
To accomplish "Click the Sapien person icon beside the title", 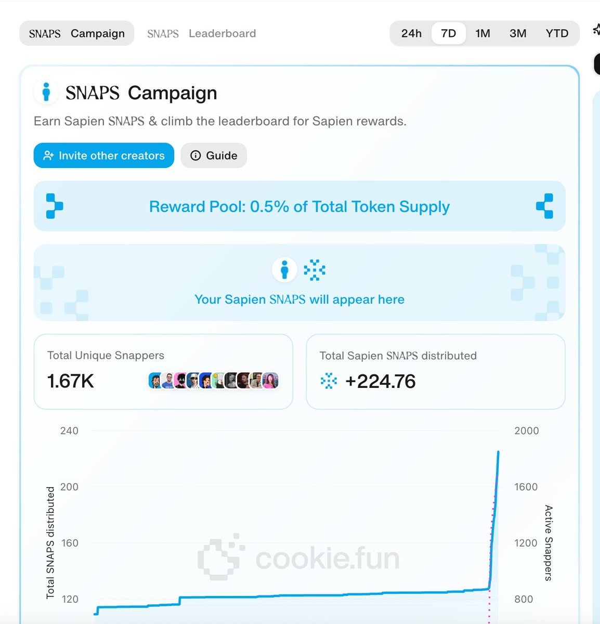I will click(46, 92).
